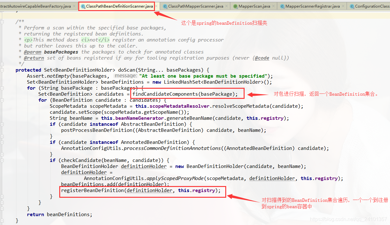Click the beanDefinitions.add statement
The image size is (390, 225).
tap(115, 184)
